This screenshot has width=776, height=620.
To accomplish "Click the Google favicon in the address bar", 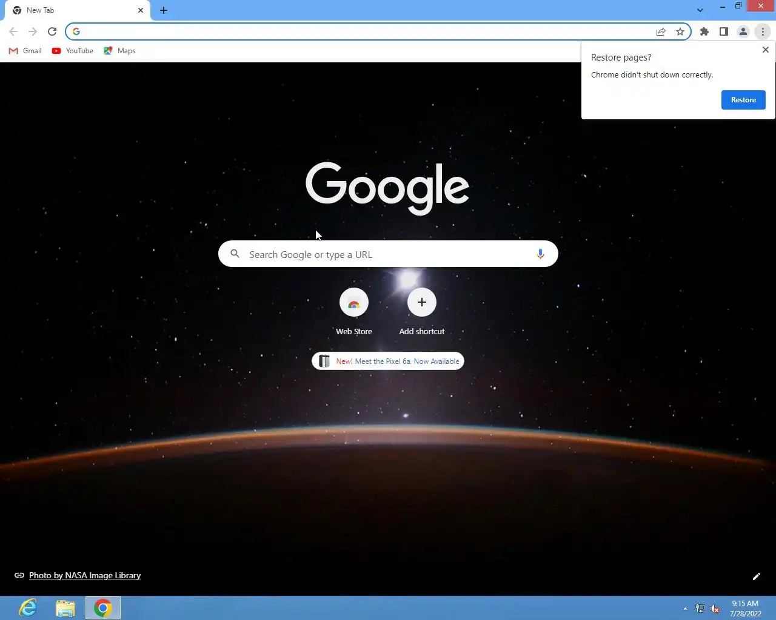I will (76, 31).
